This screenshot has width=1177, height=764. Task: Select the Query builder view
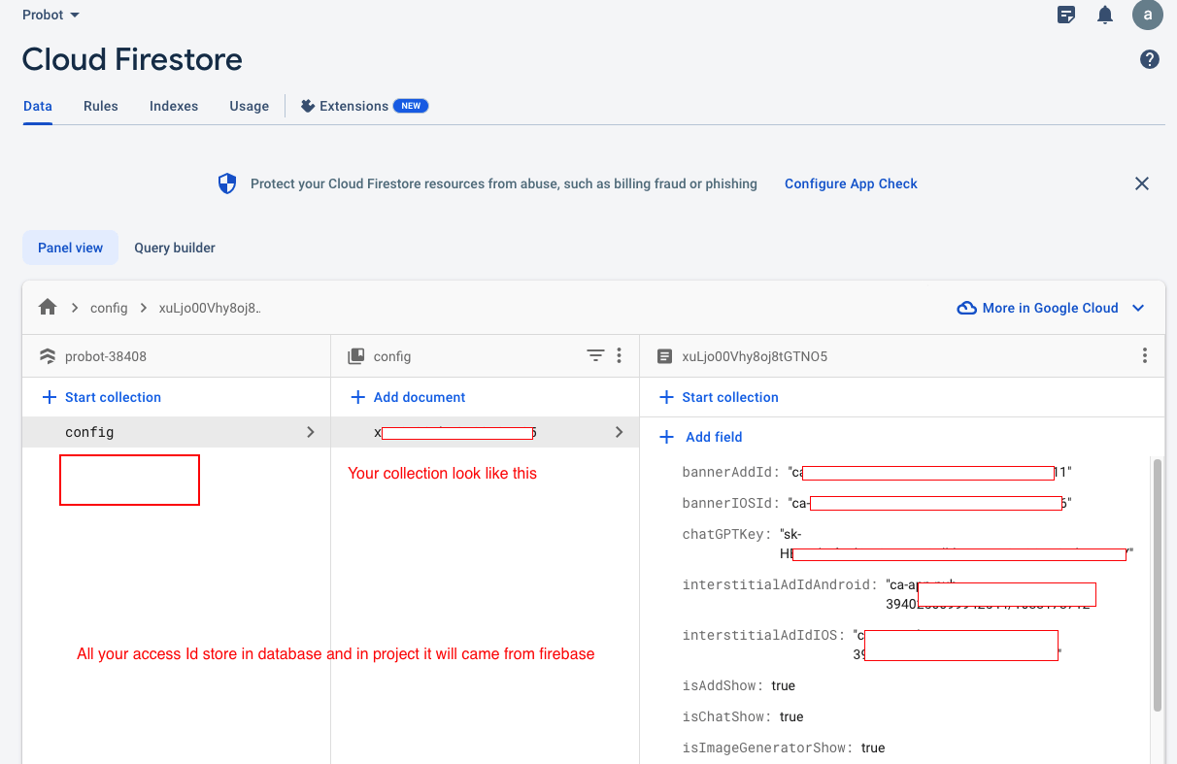175,248
